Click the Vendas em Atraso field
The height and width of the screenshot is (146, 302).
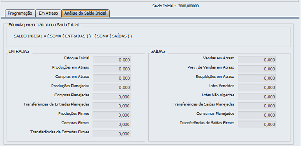click(257, 60)
